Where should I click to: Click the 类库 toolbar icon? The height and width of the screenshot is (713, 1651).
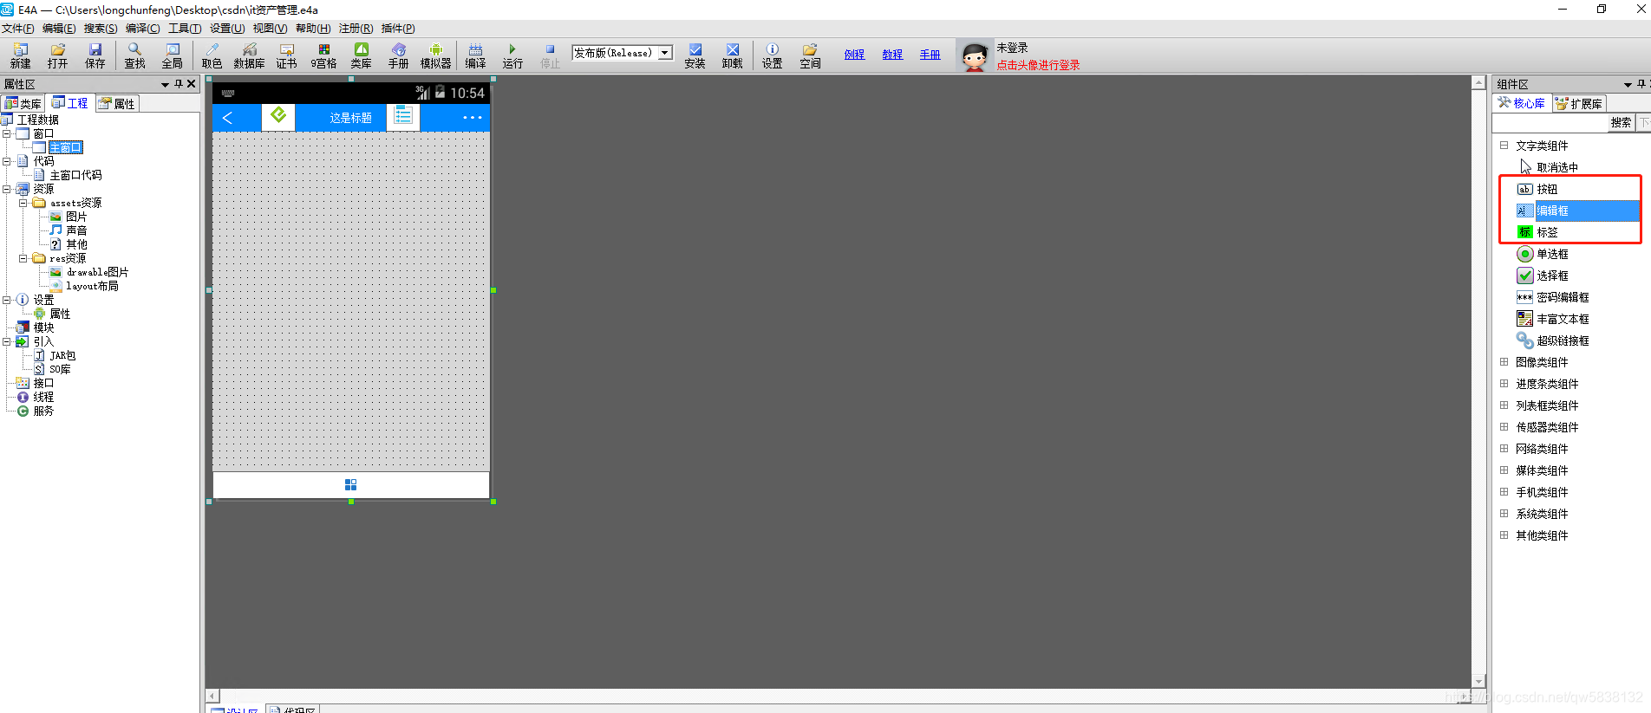coord(361,55)
